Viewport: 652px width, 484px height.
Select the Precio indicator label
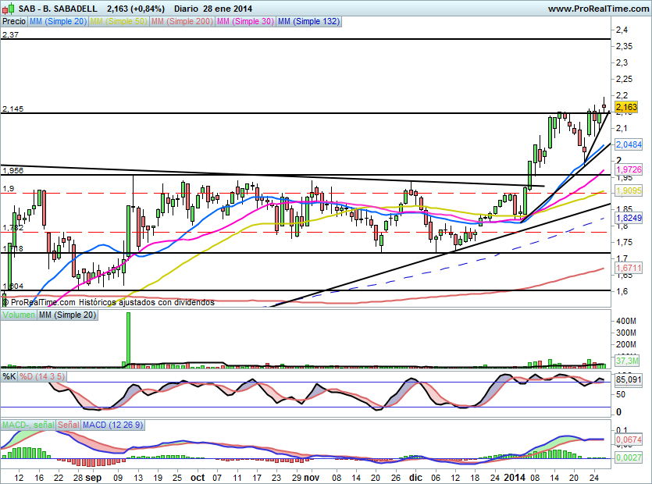coord(14,21)
